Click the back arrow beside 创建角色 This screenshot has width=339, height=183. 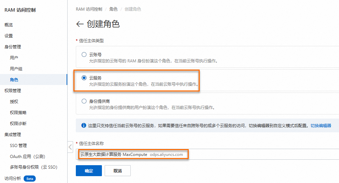click(x=80, y=24)
